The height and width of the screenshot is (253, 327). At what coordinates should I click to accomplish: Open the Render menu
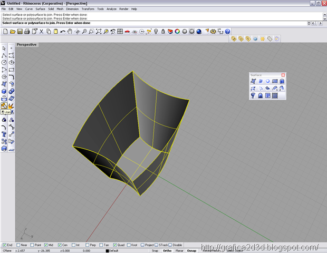click(124, 9)
